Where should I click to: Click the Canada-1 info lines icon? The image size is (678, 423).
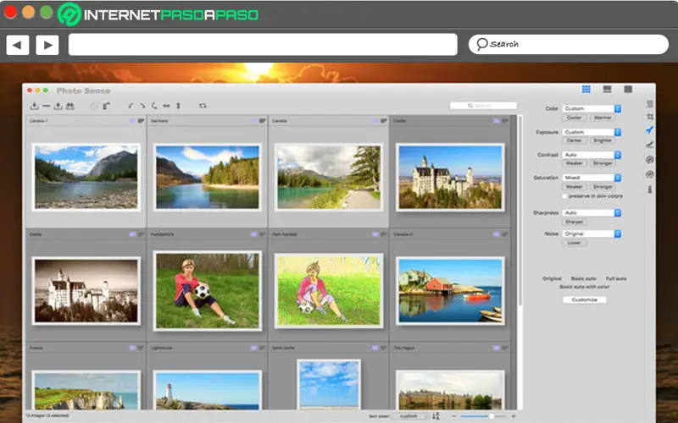tap(141, 121)
